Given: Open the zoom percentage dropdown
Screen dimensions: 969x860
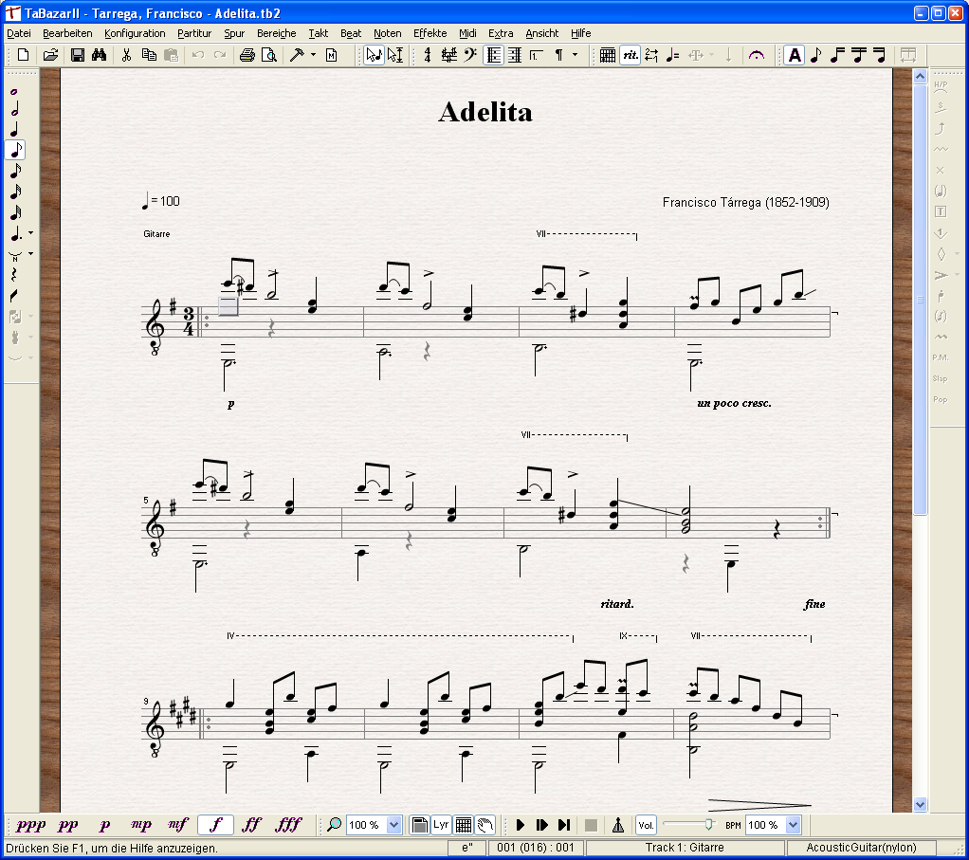Looking at the screenshot, I should pyautogui.click(x=394, y=825).
